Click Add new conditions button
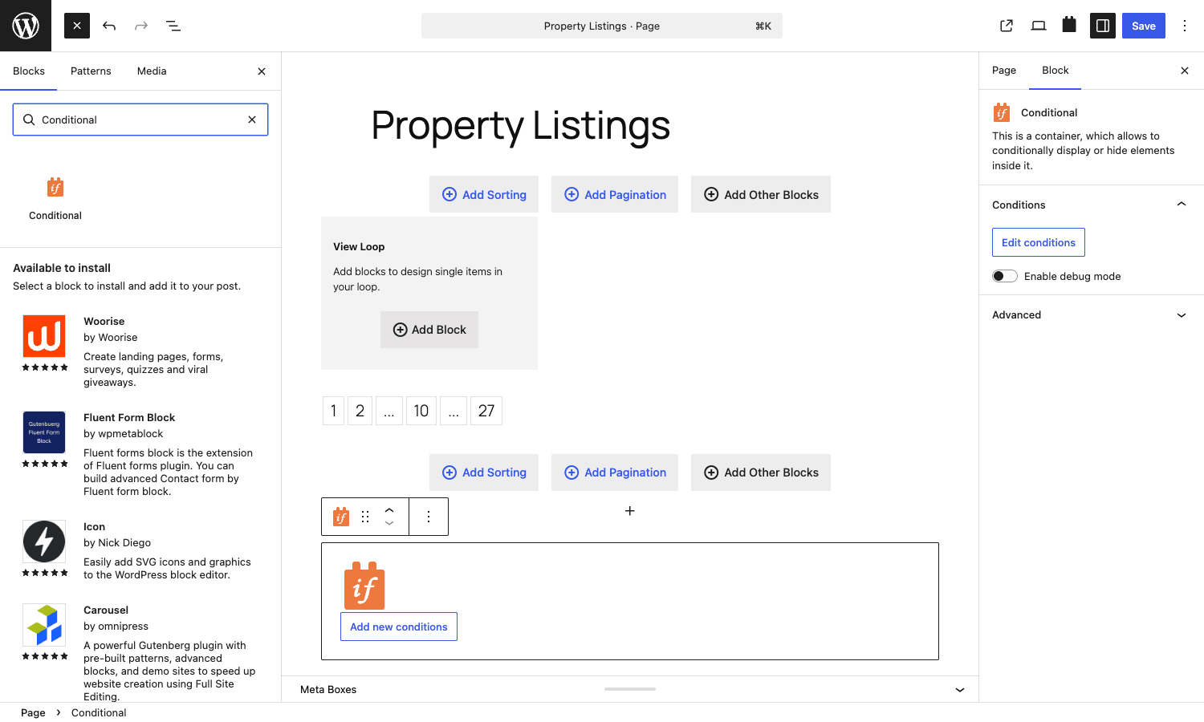Viewport: 1204px width, 722px height. (399, 627)
